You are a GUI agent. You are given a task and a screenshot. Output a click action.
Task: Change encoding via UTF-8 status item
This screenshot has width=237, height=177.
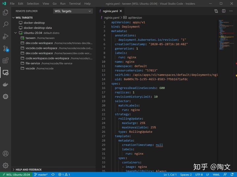[199, 175]
